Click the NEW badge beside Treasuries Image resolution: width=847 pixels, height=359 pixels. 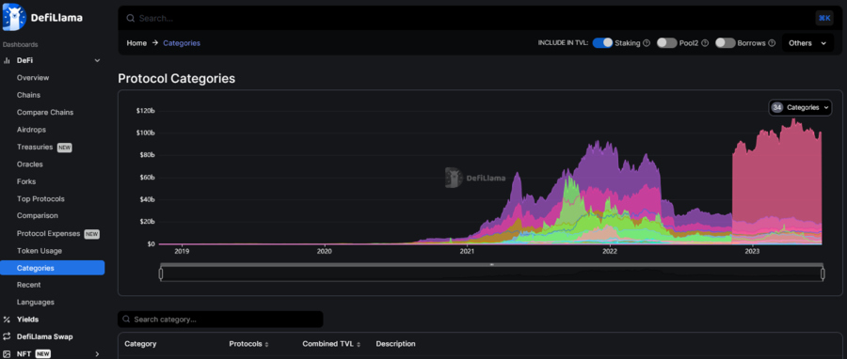coord(64,148)
